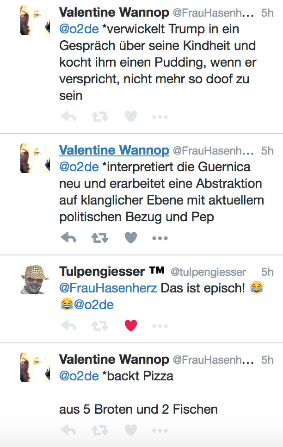The width and height of the screenshot is (283, 447).
Task: Retweet the Guernica tweet
Action: point(99,238)
